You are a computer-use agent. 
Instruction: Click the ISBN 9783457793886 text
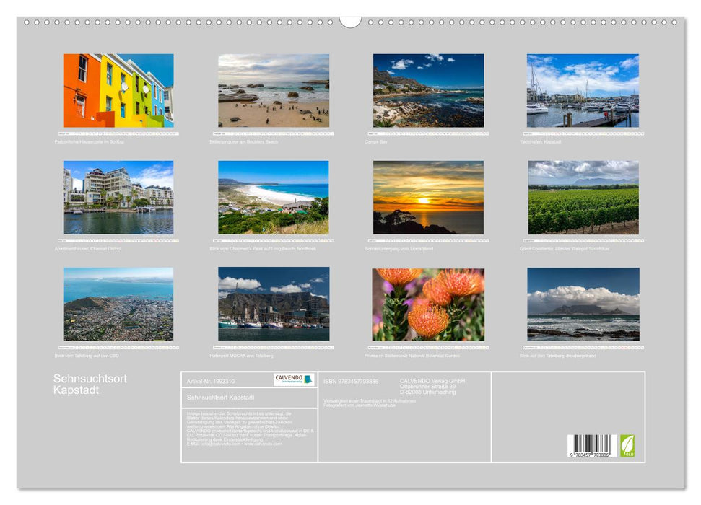click(x=351, y=381)
